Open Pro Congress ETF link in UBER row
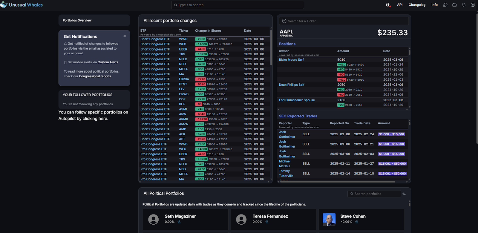This screenshot has width=478, height=233. click(154, 154)
